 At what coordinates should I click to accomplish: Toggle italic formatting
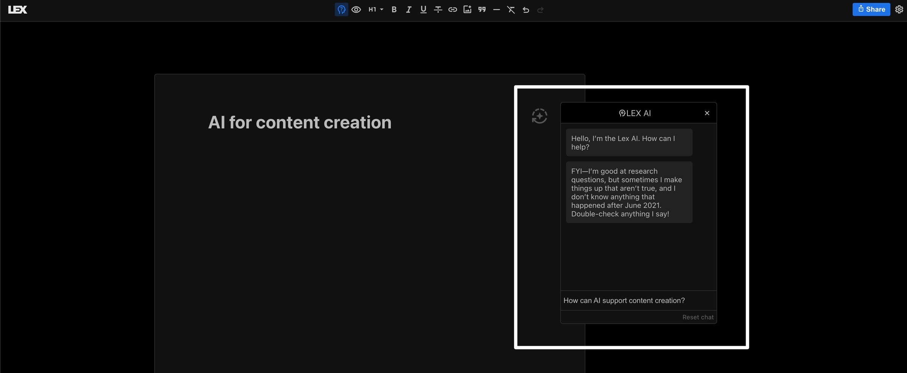409,9
